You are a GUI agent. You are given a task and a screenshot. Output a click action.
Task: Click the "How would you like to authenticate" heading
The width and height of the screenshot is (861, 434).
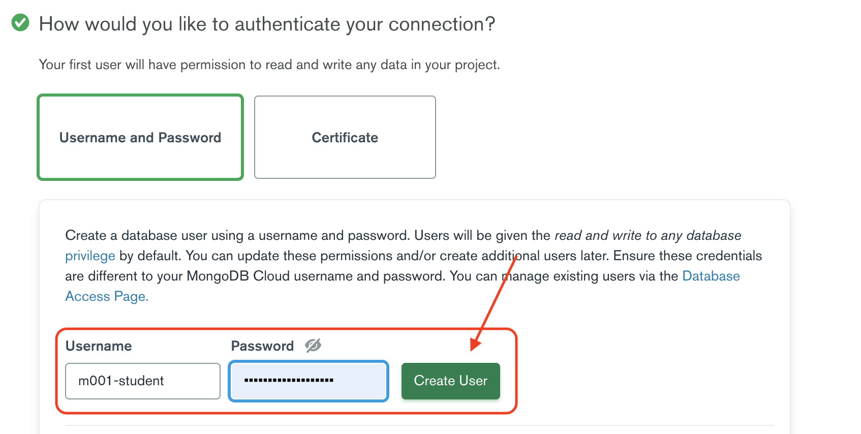coord(267,24)
